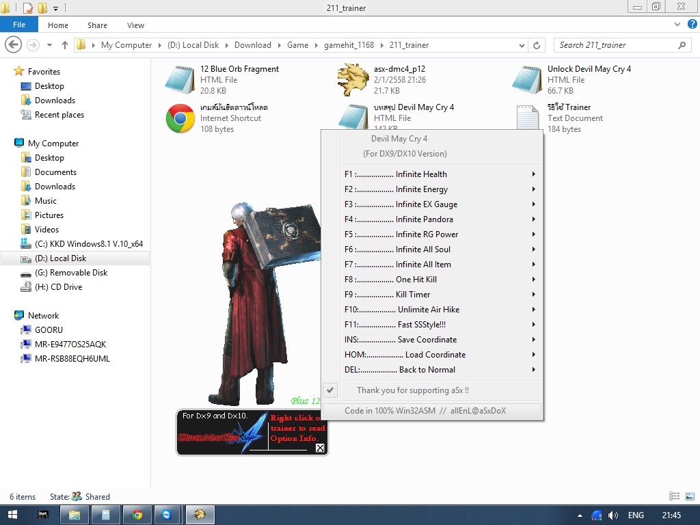This screenshot has width=700, height=525.
Task: Open File Explorer from the taskbar
Action: point(74,515)
